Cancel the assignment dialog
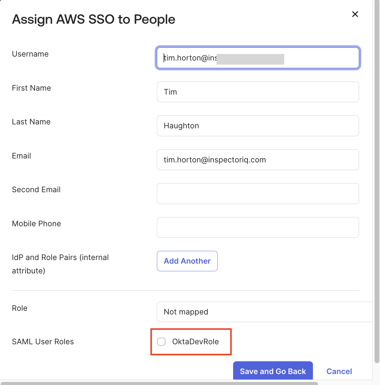 pos(339,371)
